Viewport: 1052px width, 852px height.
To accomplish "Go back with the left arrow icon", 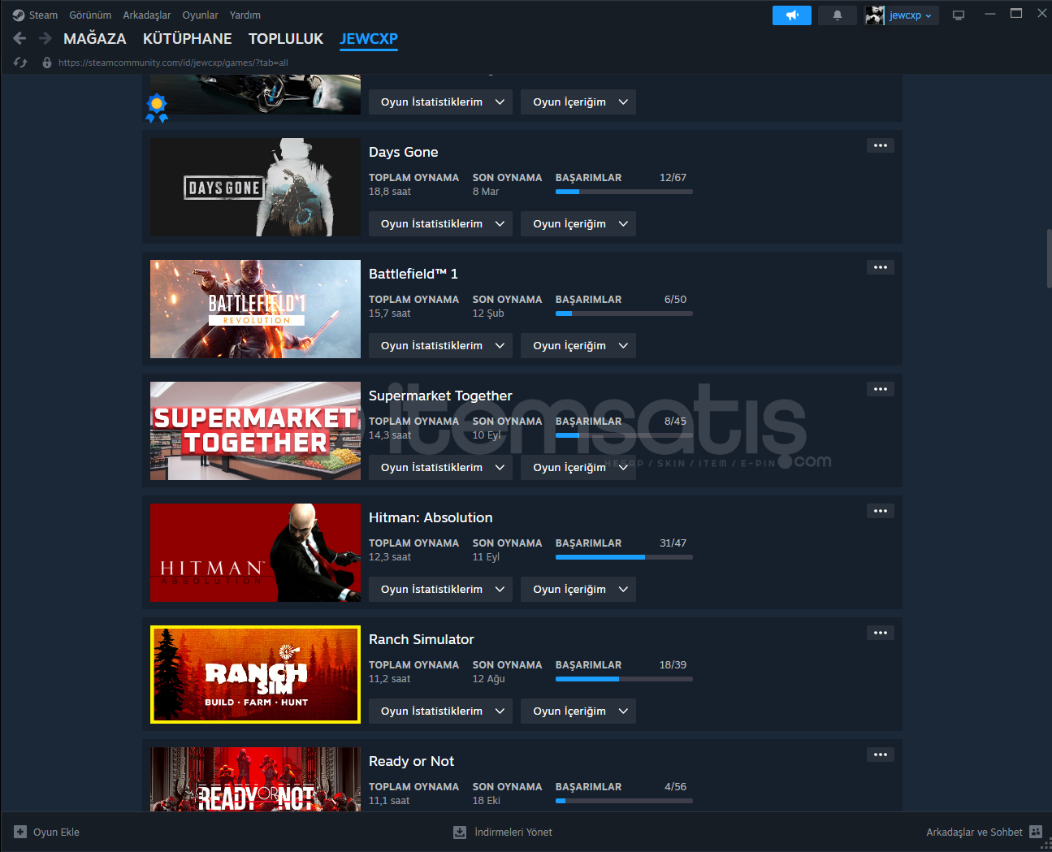I will tap(20, 38).
